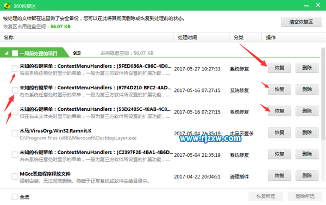Check the 一周前处理的项目 group checkbox
Viewport: 326px width, 205px height.
point(15,54)
